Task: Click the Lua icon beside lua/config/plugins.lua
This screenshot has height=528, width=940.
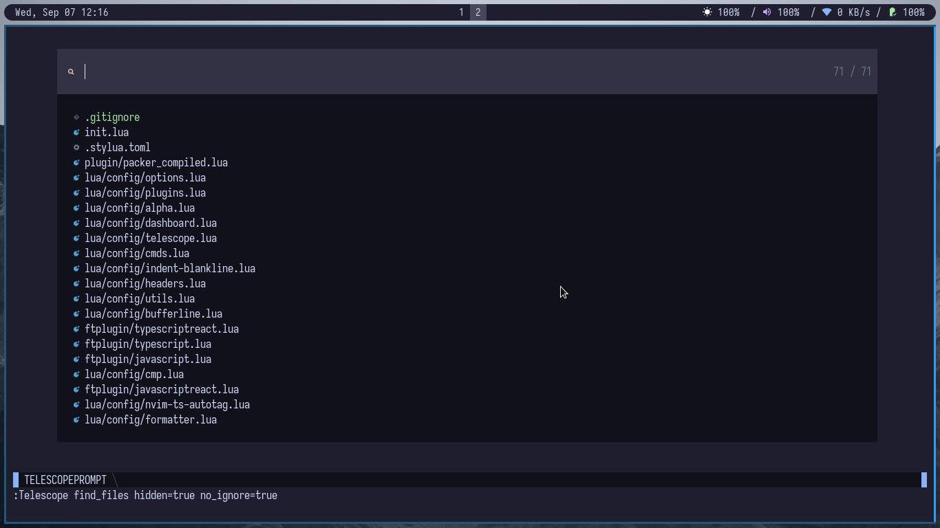Action: tap(76, 192)
